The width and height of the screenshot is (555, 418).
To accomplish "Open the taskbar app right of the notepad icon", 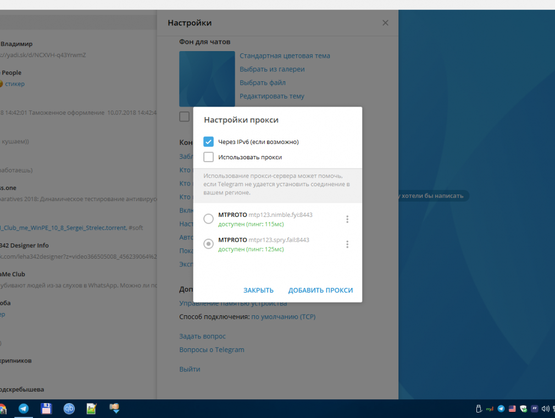I will [x=114, y=409].
